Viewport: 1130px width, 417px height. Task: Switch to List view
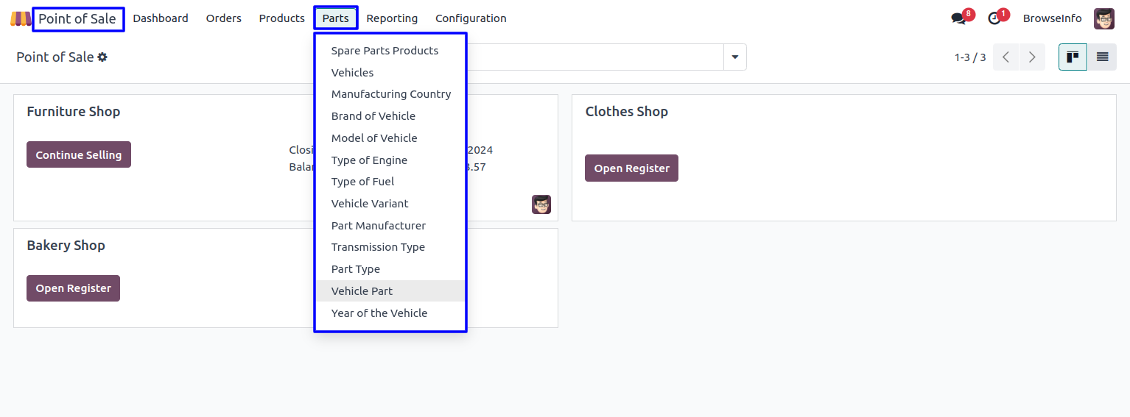[1102, 57]
